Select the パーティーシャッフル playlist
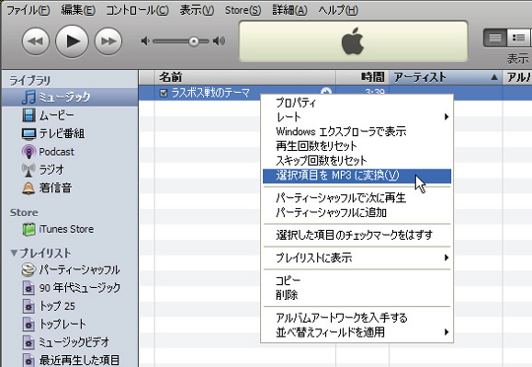The image size is (532, 367). pos(70,269)
